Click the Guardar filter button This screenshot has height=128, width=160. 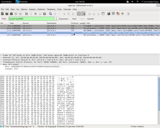[x=90, y=19]
